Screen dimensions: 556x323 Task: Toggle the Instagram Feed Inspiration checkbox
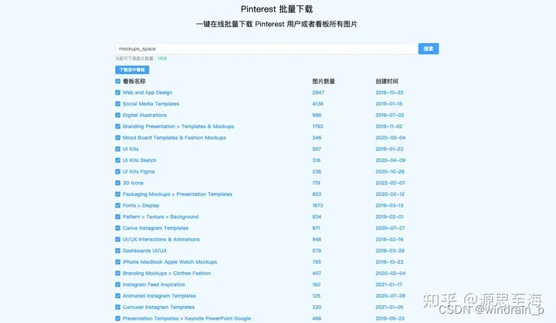(117, 284)
